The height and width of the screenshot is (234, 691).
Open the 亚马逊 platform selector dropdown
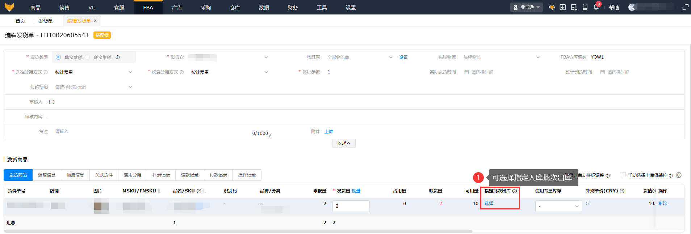click(x=527, y=7)
